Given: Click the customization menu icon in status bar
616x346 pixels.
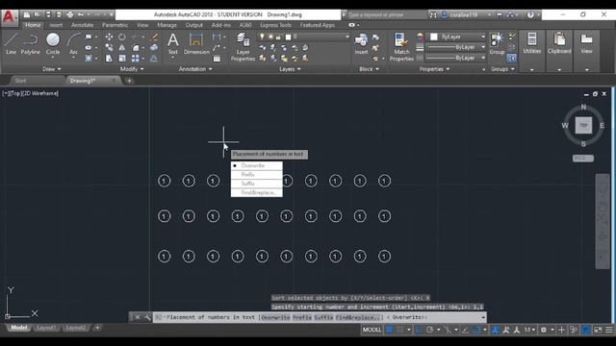Looking at the screenshot, I should (609, 330).
